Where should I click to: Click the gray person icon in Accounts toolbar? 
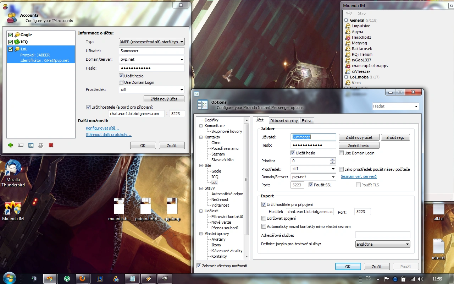41,145
